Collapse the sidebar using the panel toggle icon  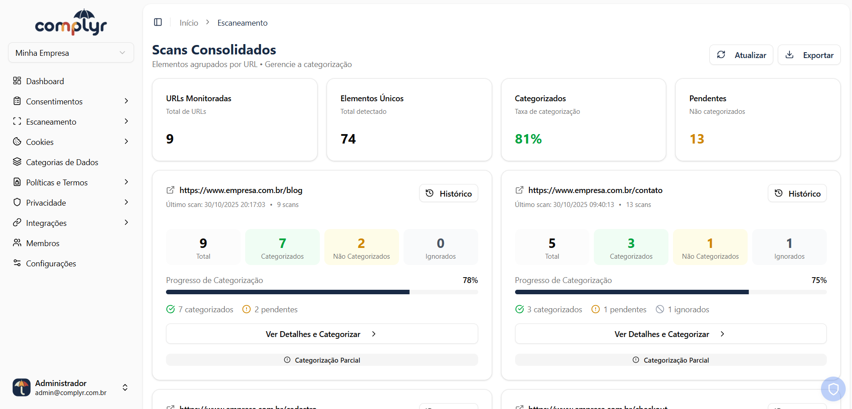click(x=157, y=22)
